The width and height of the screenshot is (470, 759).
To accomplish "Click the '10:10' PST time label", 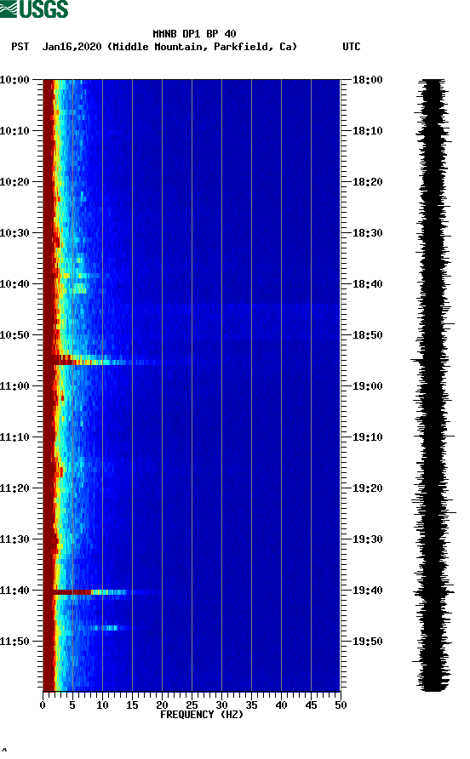I will point(14,131).
